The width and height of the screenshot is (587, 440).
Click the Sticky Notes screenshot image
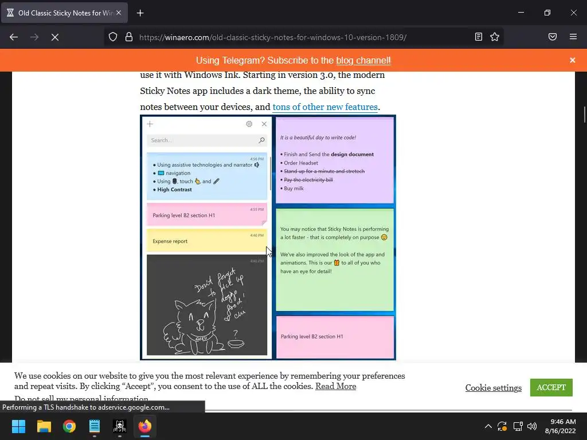point(268,238)
